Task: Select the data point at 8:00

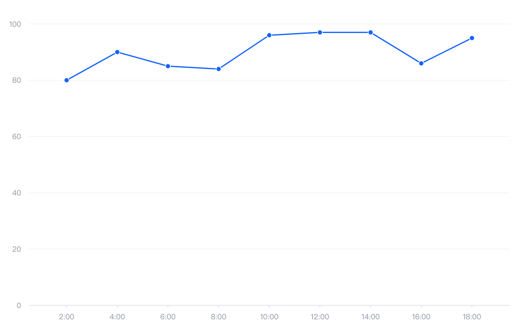Action: tap(219, 69)
